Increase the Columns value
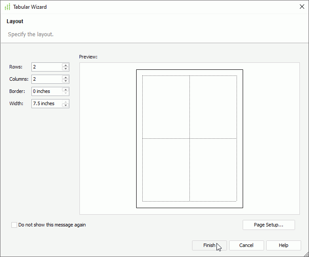Viewport: 309px width, 257px height. 65,78
